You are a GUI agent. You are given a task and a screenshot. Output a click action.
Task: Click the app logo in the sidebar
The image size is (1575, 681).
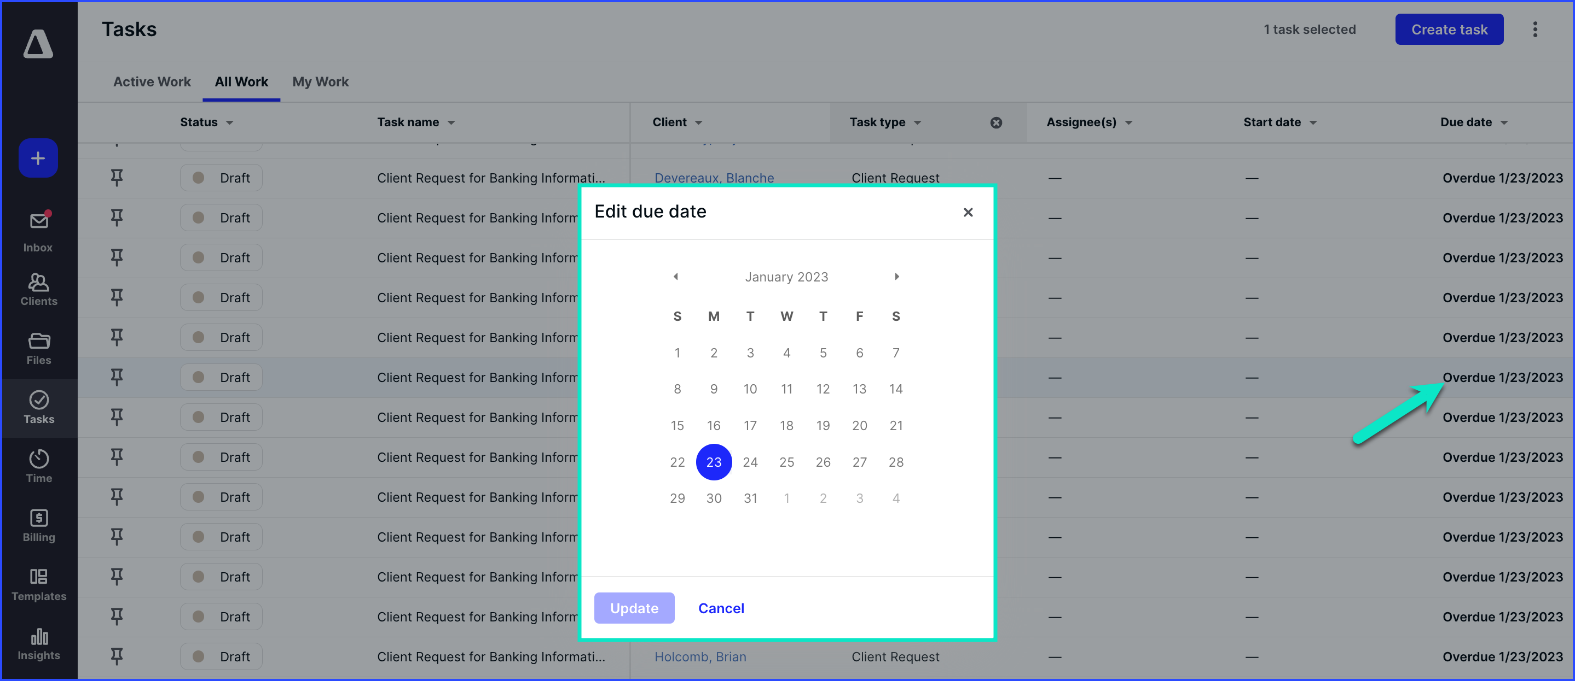click(x=38, y=44)
